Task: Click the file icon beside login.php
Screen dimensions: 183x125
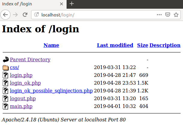Action: pyautogui.click(x=5, y=75)
